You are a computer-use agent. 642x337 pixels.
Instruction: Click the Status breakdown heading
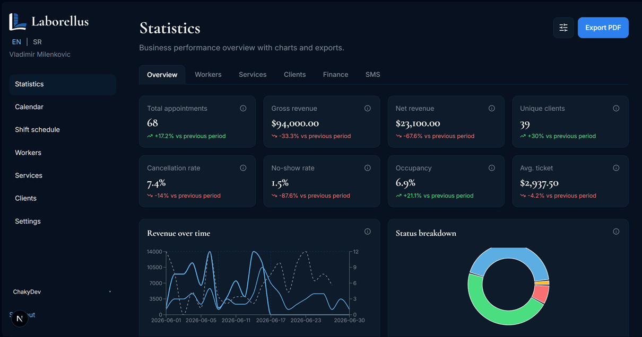tap(426, 233)
